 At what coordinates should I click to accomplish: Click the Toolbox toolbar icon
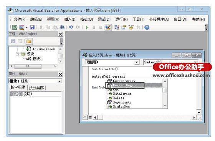coord(138,28)
